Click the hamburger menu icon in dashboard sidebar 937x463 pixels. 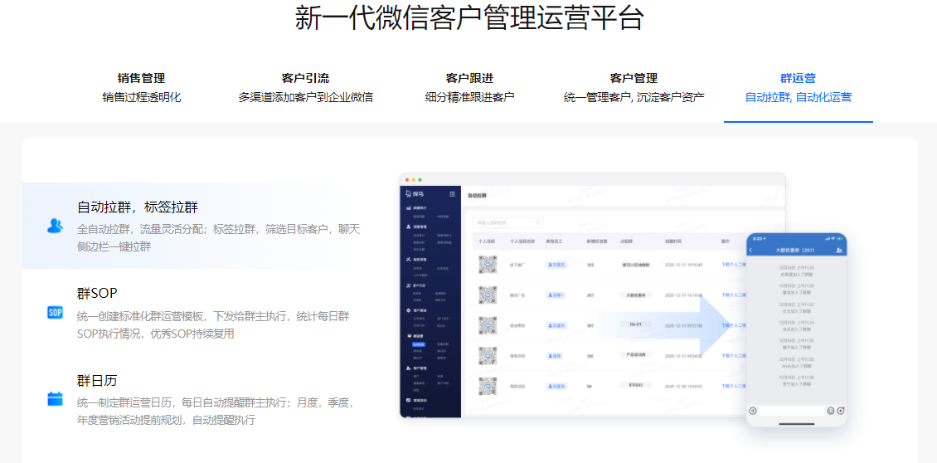coord(453,194)
